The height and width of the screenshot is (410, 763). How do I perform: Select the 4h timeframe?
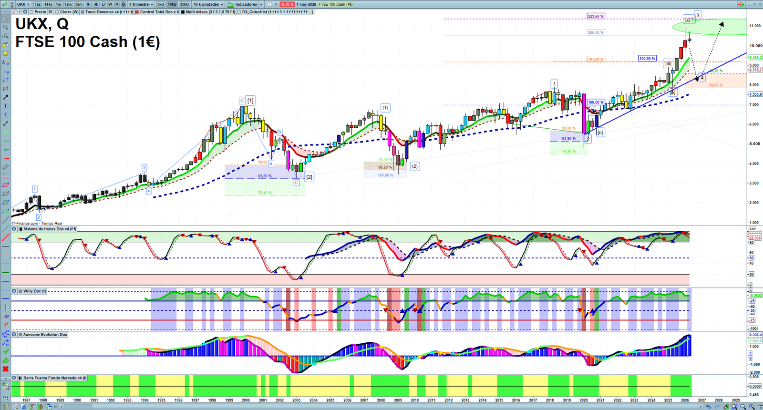[x=96, y=4]
